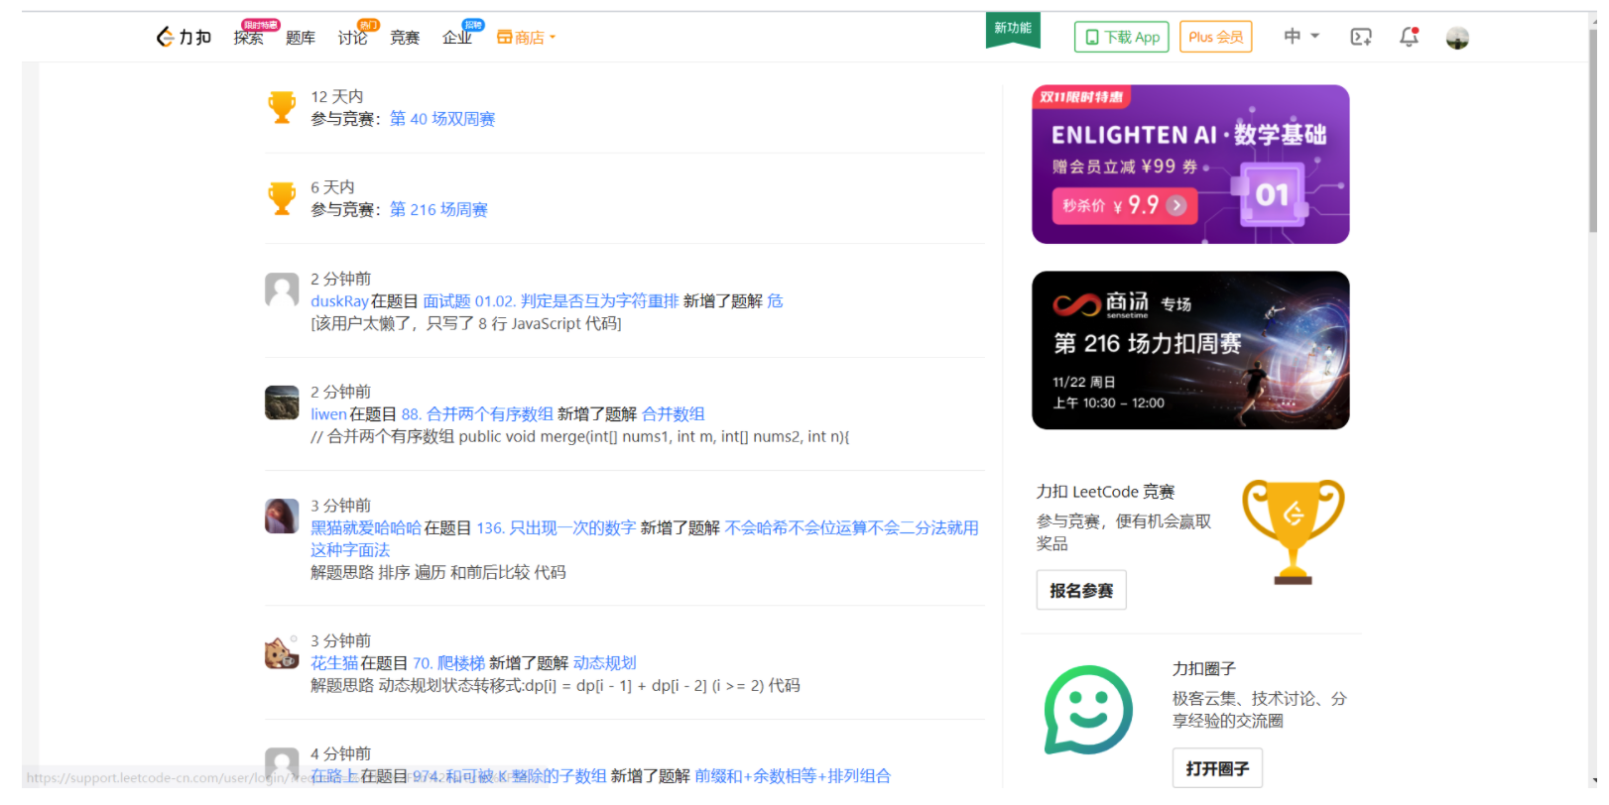Click the scrollbar down arrow
This screenshot has height=805, width=1609.
click(x=1593, y=780)
